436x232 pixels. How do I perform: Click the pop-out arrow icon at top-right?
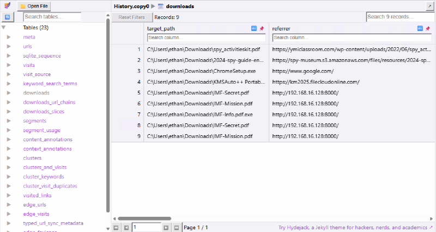429,6
